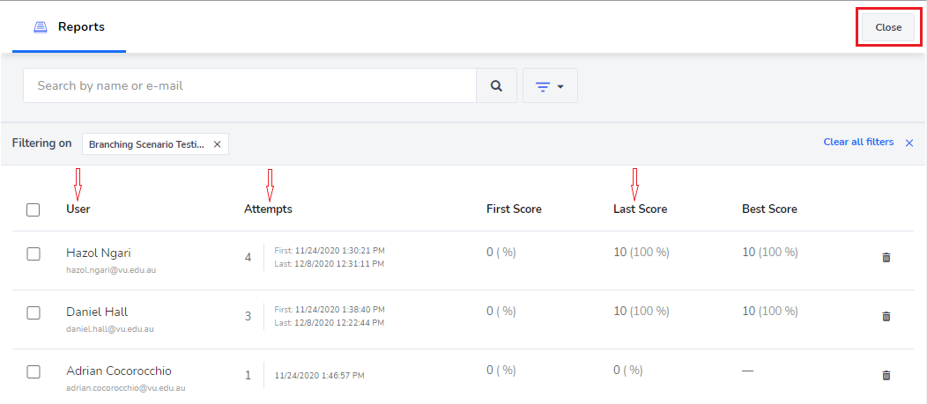Tick the checkbox for Hazol Ngari
The width and height of the screenshot is (927, 404).
[33, 254]
